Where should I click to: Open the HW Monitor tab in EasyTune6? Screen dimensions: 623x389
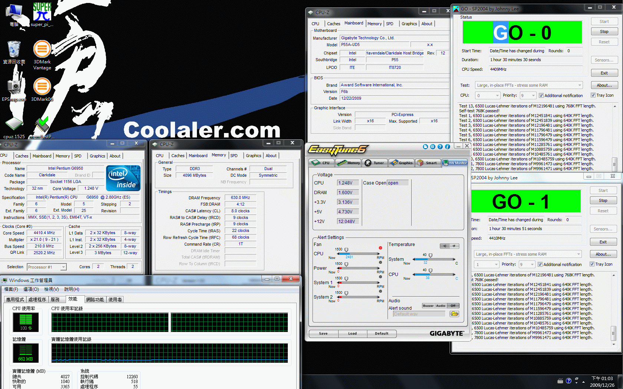pyautogui.click(x=455, y=163)
